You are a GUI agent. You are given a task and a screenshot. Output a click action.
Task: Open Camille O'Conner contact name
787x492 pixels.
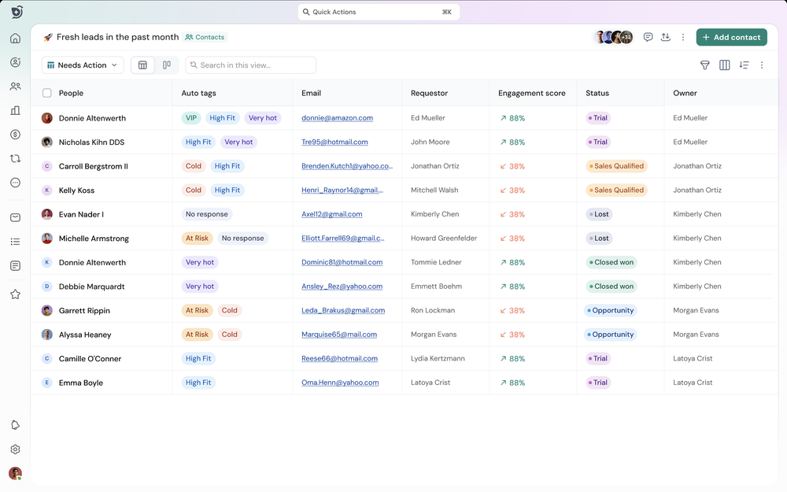point(90,359)
